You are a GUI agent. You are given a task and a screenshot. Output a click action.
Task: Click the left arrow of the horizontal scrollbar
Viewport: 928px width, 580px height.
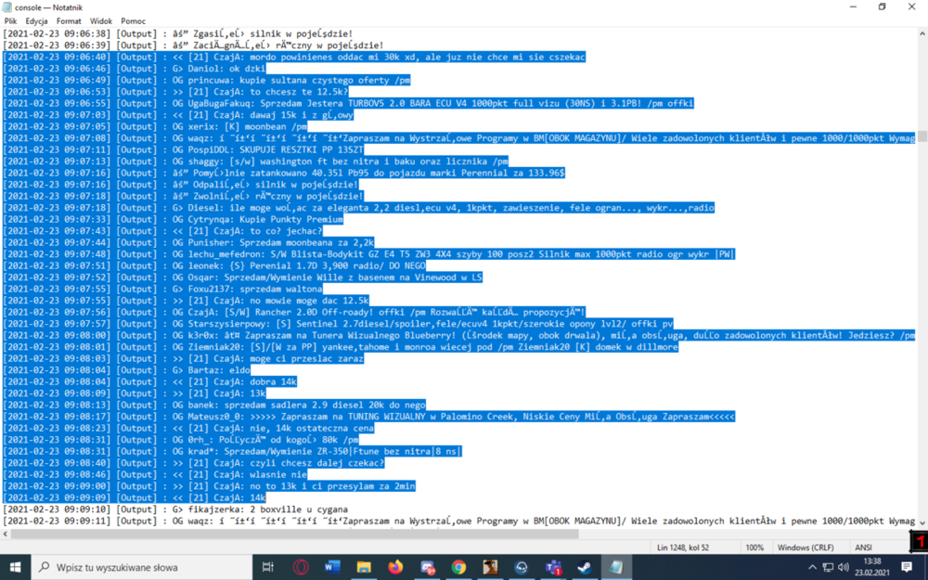coord(6,534)
